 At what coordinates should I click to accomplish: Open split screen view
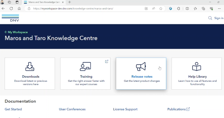click(187, 8)
